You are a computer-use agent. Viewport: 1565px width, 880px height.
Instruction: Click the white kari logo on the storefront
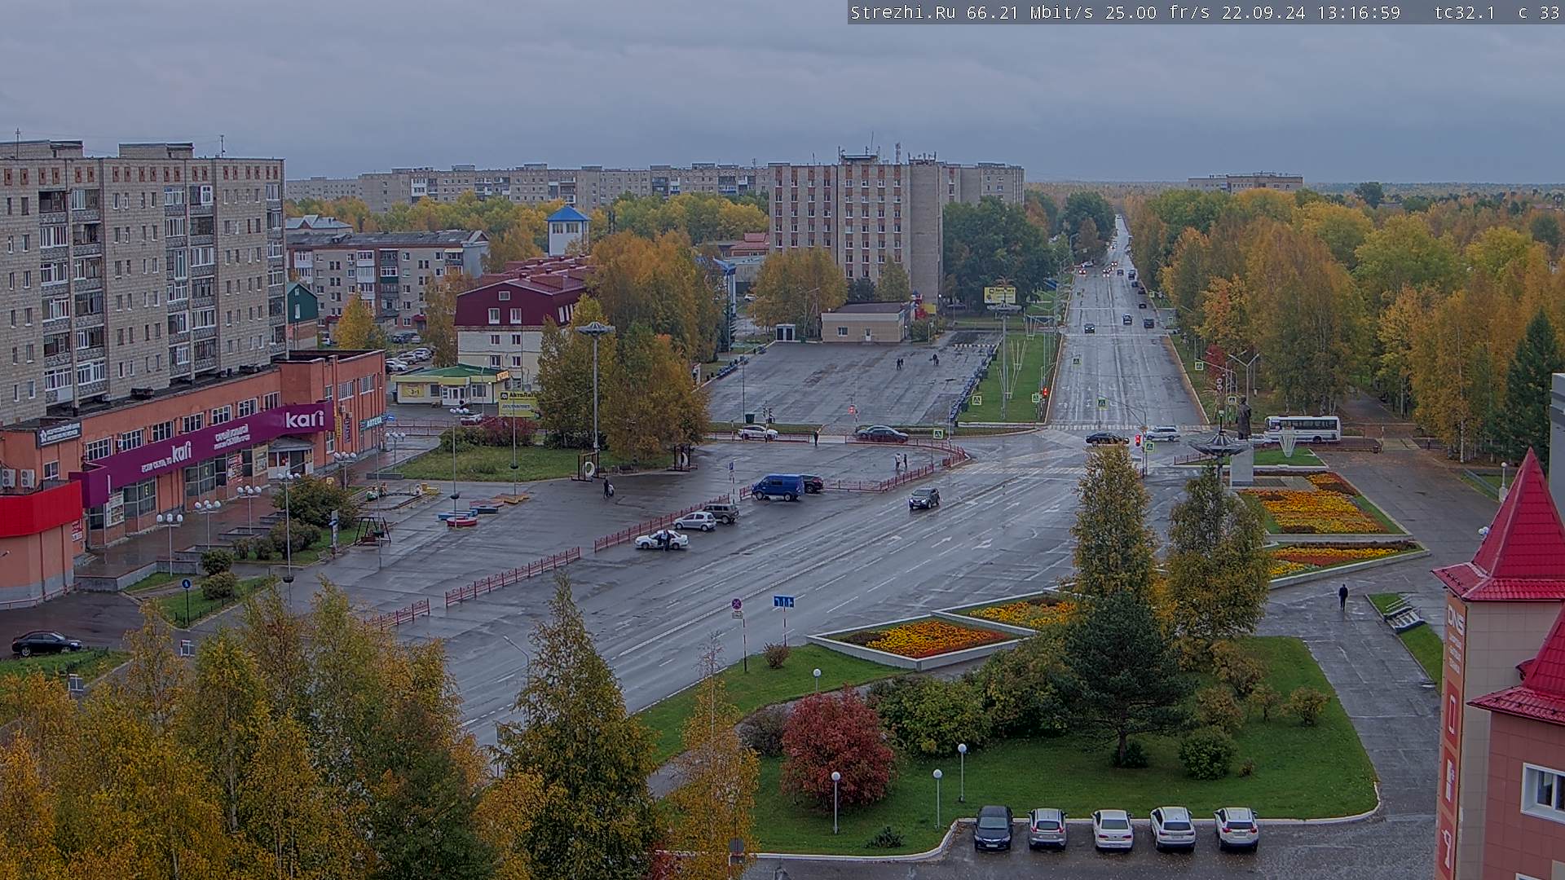coord(305,419)
